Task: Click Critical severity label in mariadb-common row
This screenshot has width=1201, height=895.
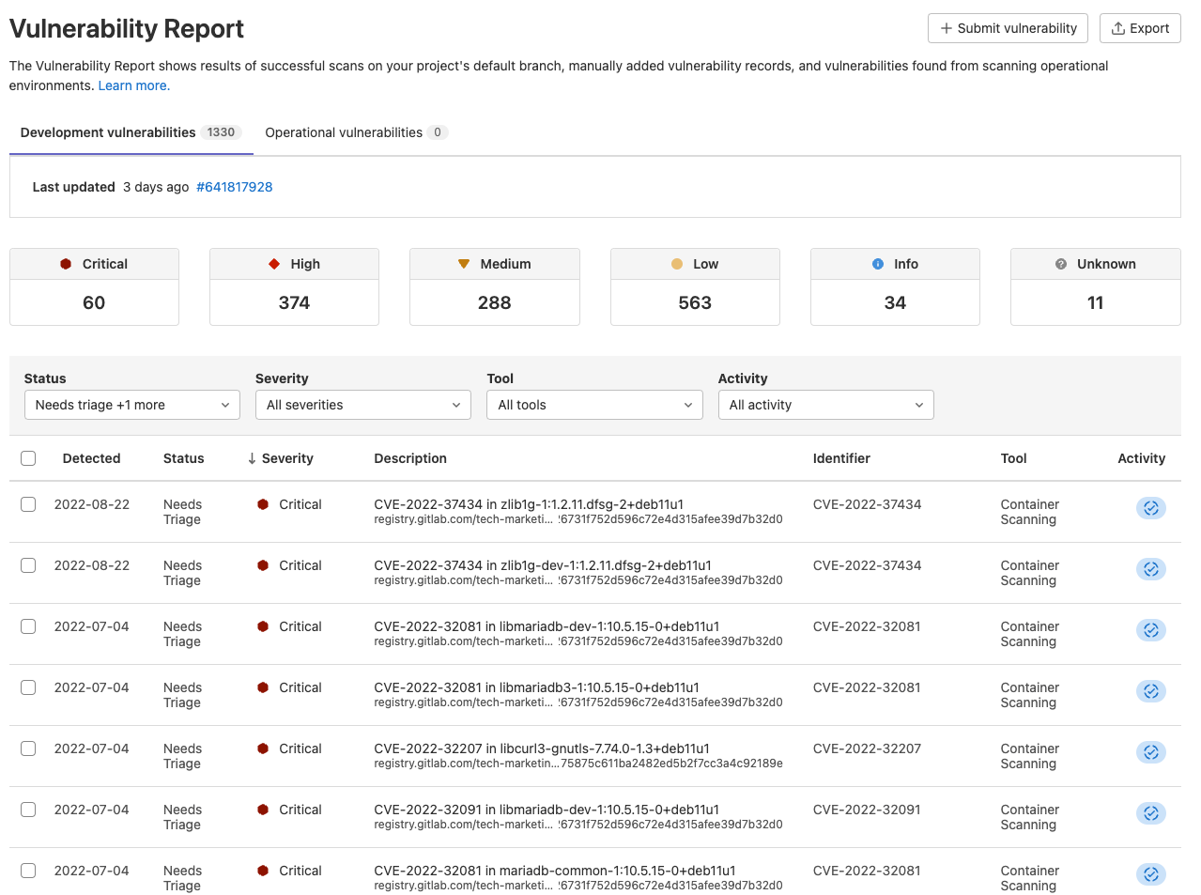Action: coord(300,871)
